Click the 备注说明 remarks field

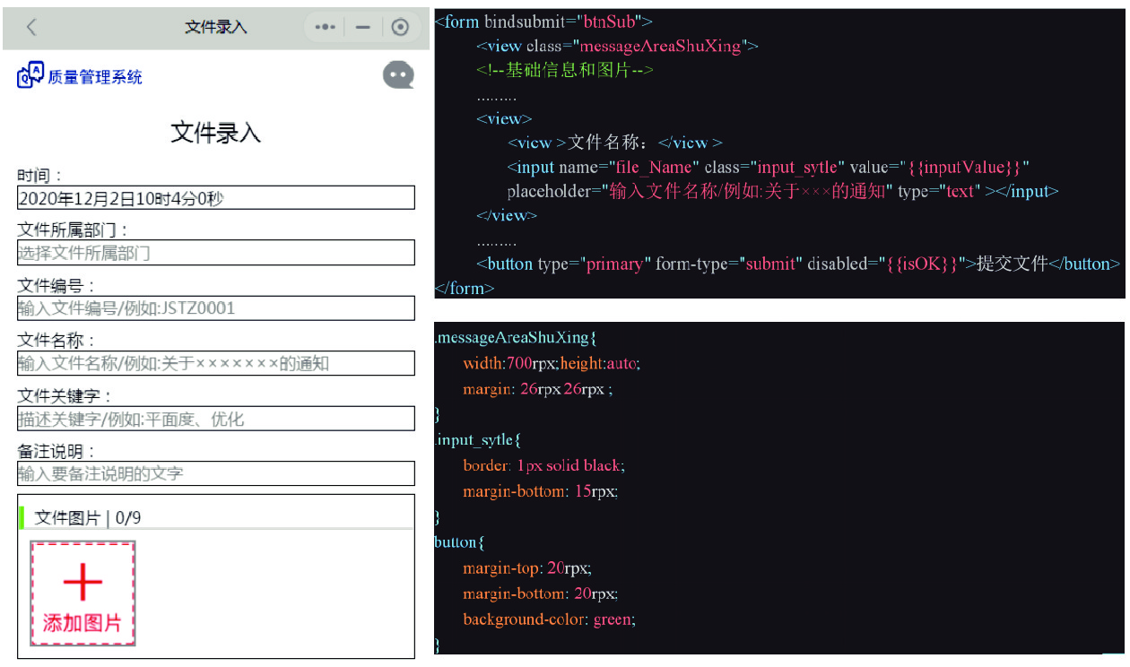tap(215, 473)
